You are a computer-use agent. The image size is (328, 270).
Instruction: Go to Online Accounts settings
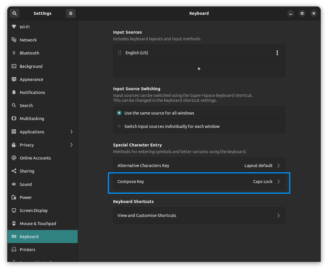(35, 158)
